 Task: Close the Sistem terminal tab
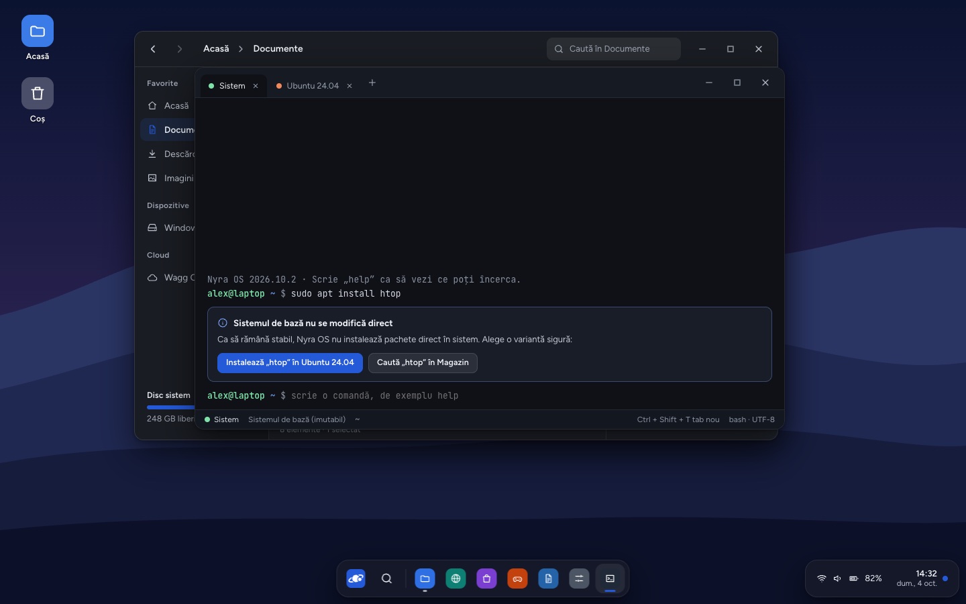click(x=256, y=86)
